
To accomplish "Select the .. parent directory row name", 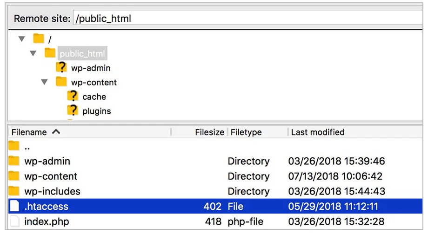I will coord(27,149).
